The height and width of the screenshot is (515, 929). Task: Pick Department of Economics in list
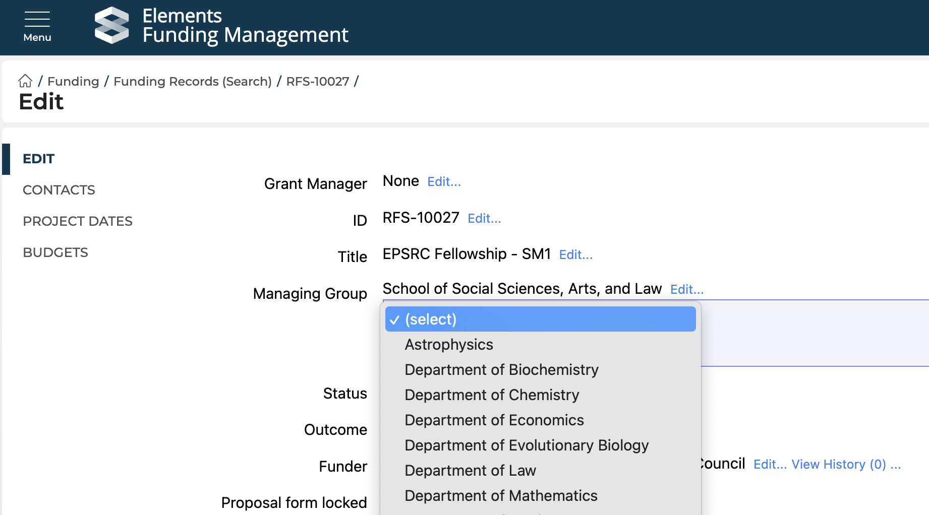pyautogui.click(x=494, y=420)
